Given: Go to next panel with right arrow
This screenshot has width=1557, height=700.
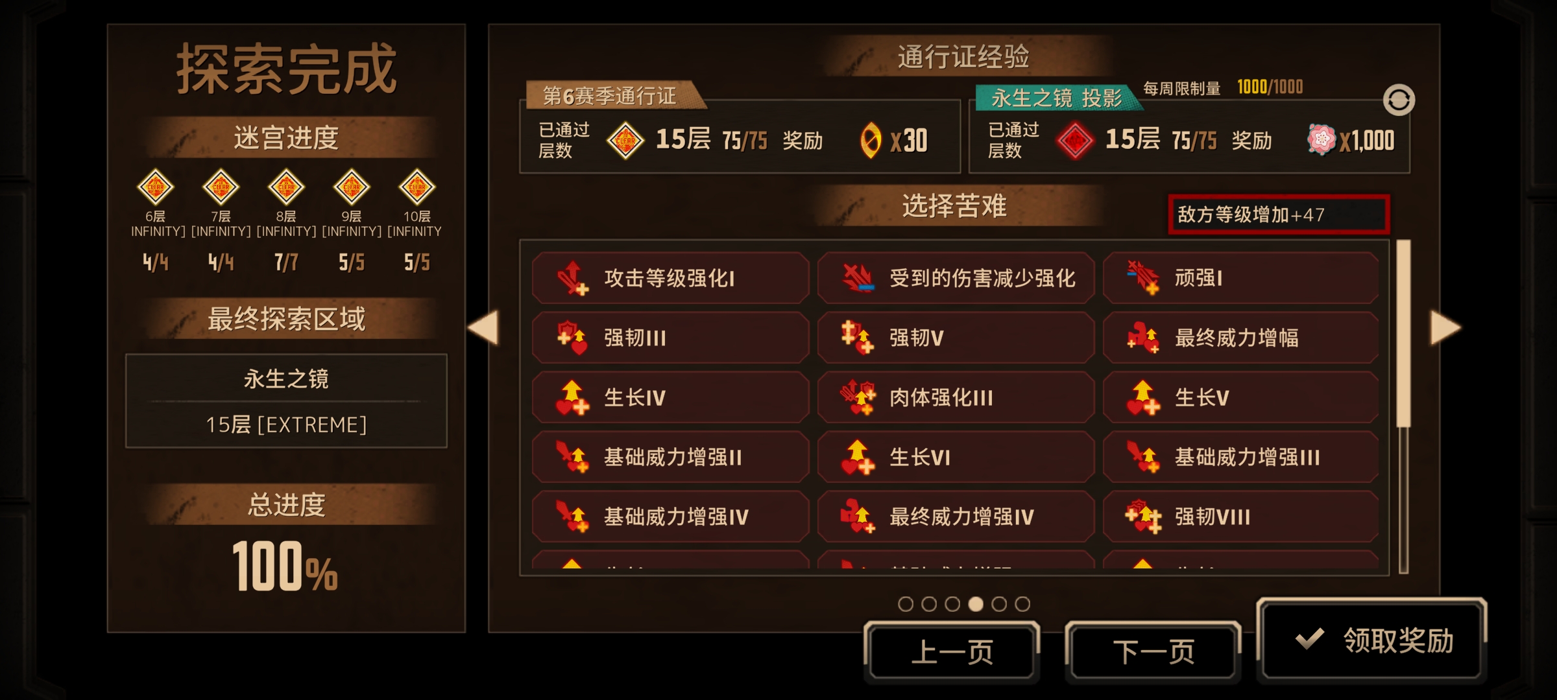Looking at the screenshot, I should pos(1445,327).
